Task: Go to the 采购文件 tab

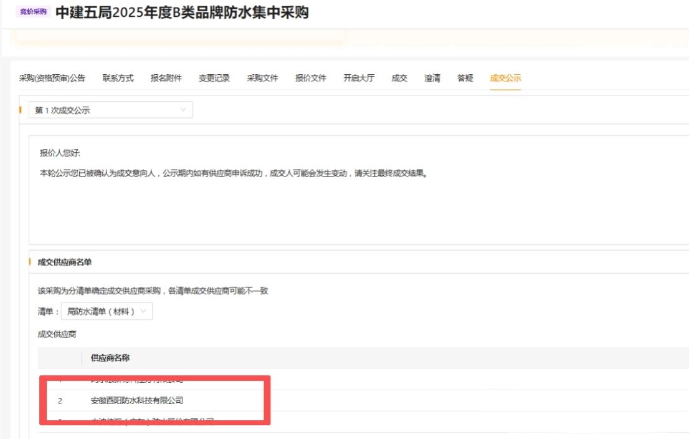Action: 262,78
